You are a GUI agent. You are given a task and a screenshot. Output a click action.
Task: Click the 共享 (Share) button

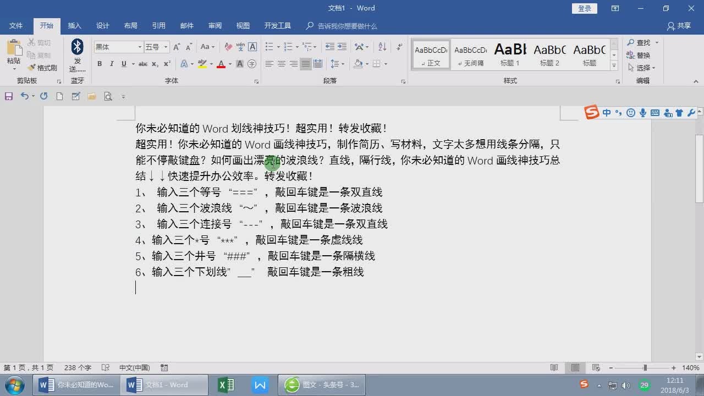tap(679, 26)
